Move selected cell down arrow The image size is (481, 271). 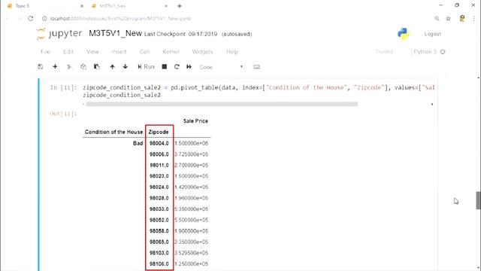126,67
